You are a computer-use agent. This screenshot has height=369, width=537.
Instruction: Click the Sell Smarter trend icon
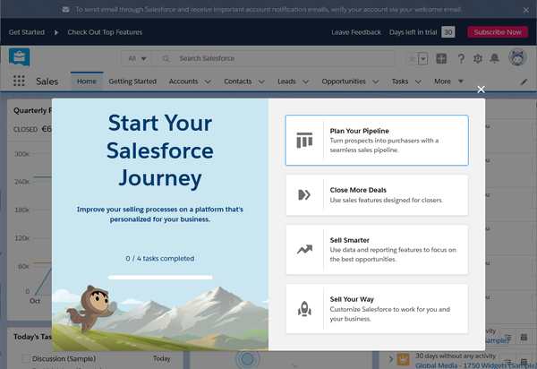coord(304,249)
